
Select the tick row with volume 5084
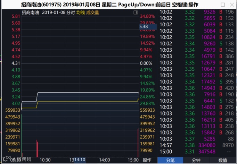click(x=197, y=31)
